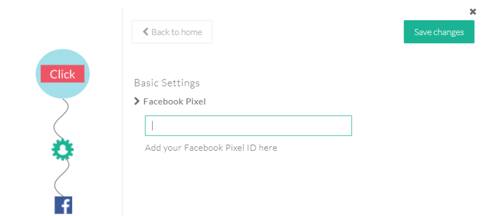
Task: Click the vertical divider beside the flow diagram
Action: point(123,112)
